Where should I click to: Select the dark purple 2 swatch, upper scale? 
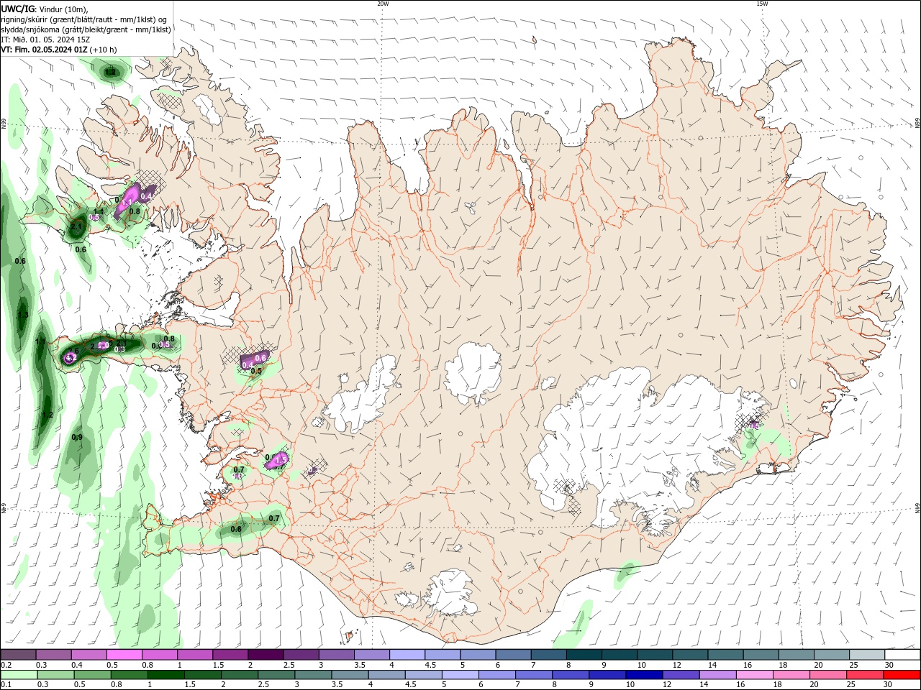click(x=265, y=654)
